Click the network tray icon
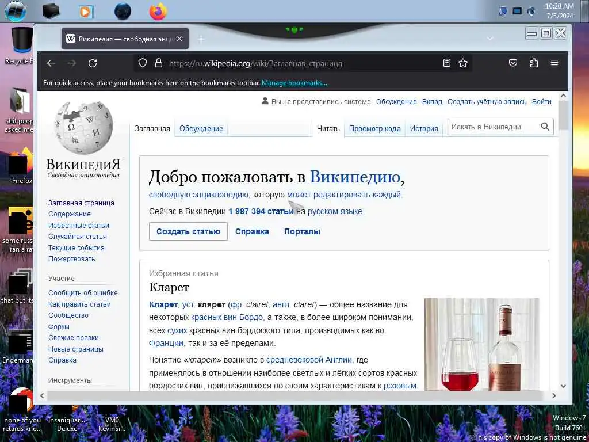 [x=517, y=12]
